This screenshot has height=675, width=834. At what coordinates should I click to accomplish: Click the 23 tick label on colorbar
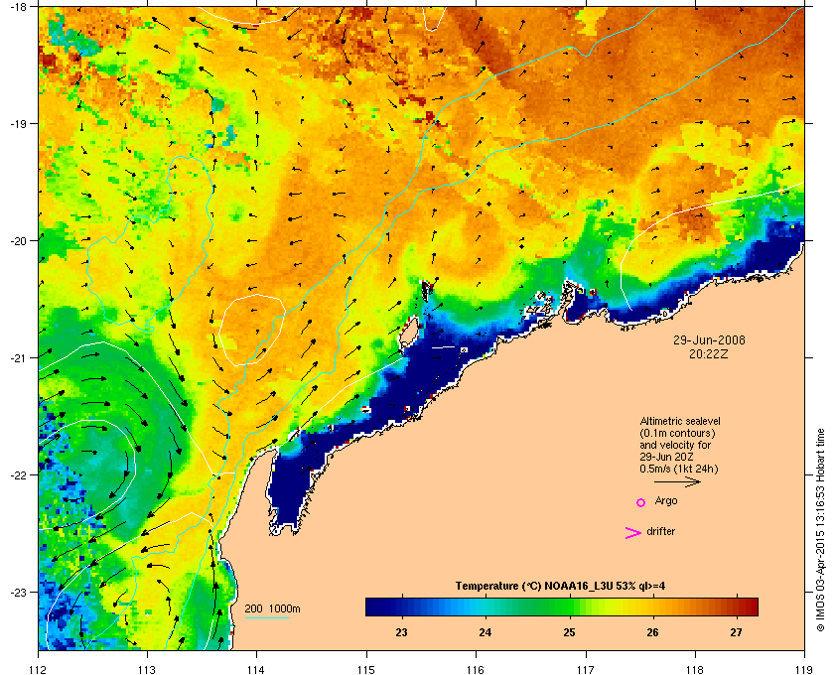pyautogui.click(x=401, y=632)
